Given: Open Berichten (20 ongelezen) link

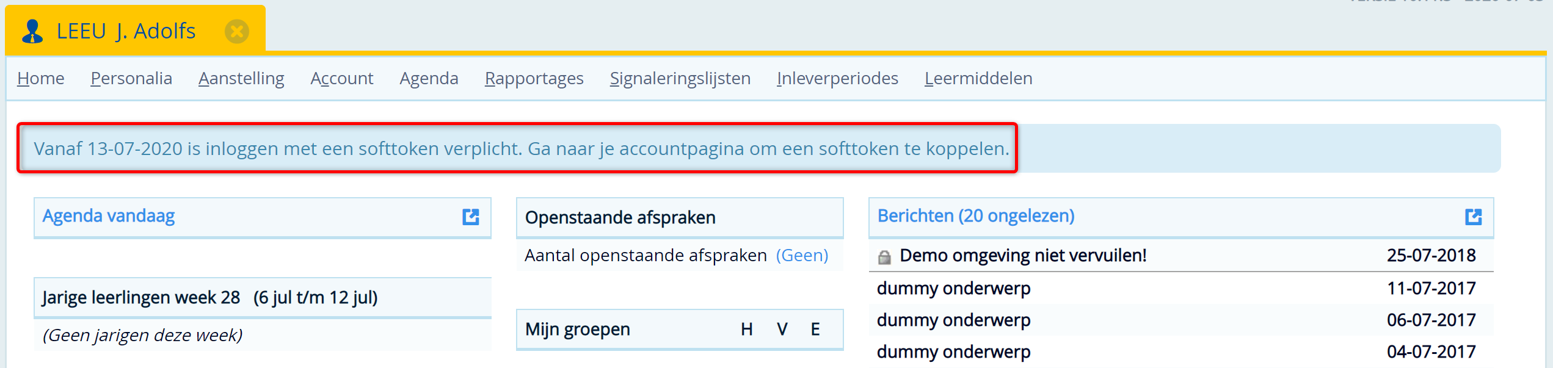Looking at the screenshot, I should [x=976, y=216].
